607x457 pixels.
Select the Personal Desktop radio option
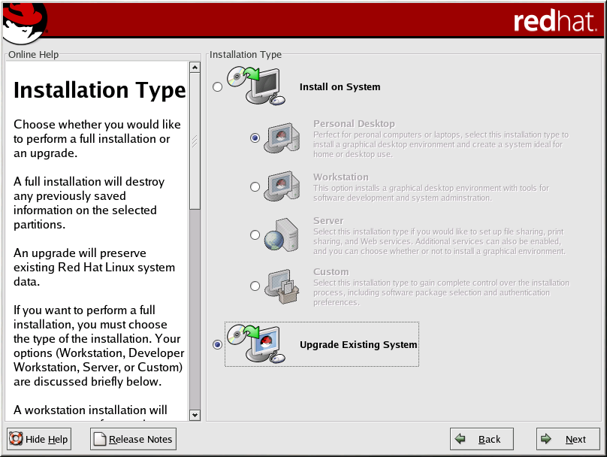[x=255, y=138]
